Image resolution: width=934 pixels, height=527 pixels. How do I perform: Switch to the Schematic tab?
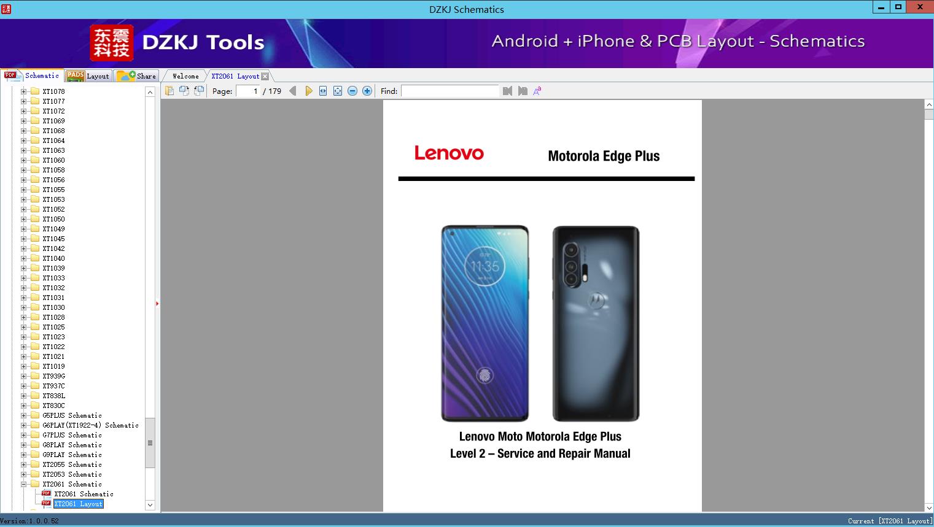tap(32, 75)
